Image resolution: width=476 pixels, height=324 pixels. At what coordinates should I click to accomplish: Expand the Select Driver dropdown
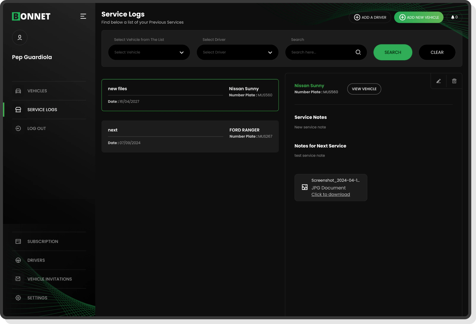(x=237, y=52)
